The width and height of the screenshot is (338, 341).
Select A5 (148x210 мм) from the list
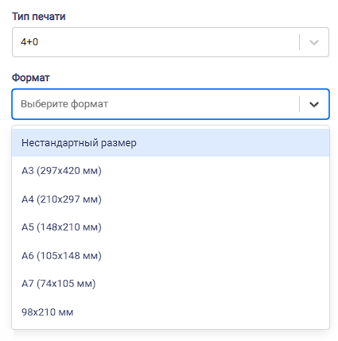[x=170, y=227]
